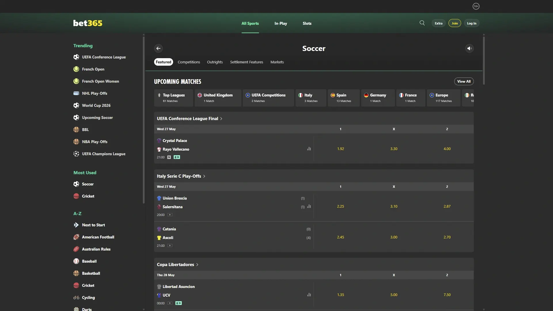Screen dimensions: 553x311
Task: Open Upcoming Soccer in Trending
Action: [x=93, y=117]
